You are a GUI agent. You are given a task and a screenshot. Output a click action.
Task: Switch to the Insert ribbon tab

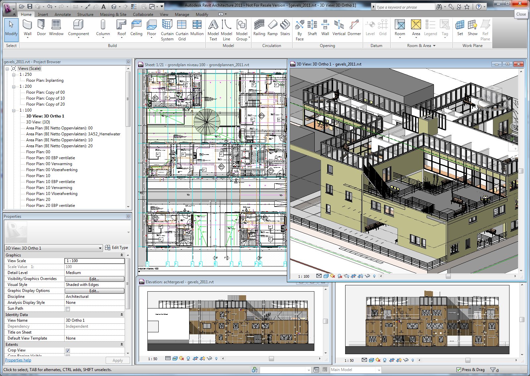coord(43,15)
